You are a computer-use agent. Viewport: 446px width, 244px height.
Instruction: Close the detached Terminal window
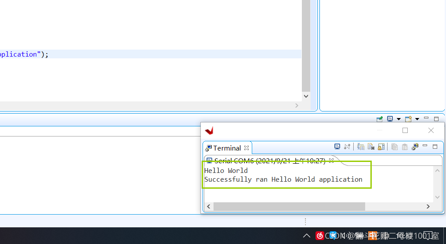431,130
